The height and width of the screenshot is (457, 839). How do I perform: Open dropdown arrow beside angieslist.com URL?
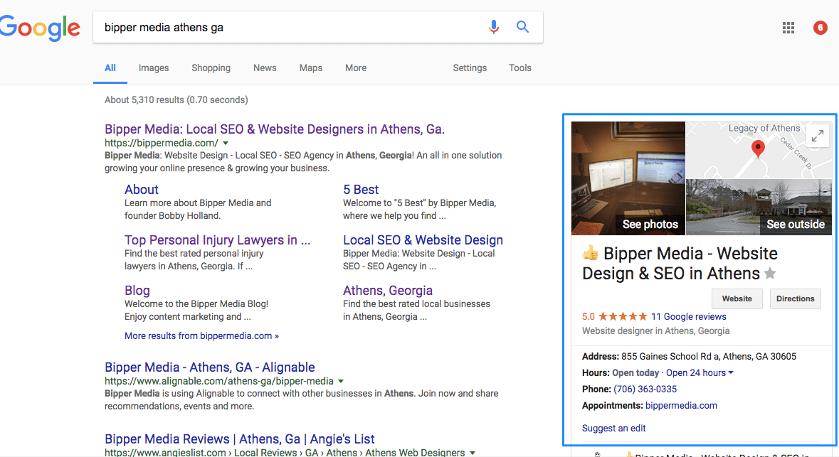473,453
